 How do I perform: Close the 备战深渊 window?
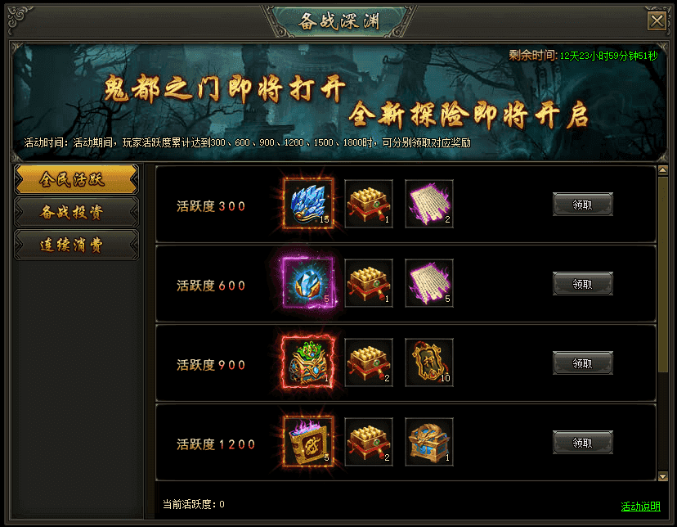pos(657,20)
